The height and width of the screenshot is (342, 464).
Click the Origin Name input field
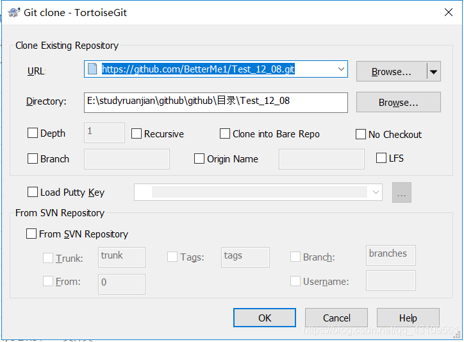pyautogui.click(x=321, y=159)
